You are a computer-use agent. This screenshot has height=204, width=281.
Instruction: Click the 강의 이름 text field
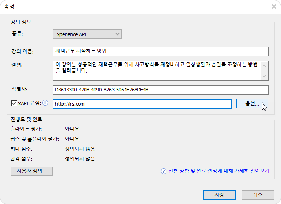click(x=160, y=51)
